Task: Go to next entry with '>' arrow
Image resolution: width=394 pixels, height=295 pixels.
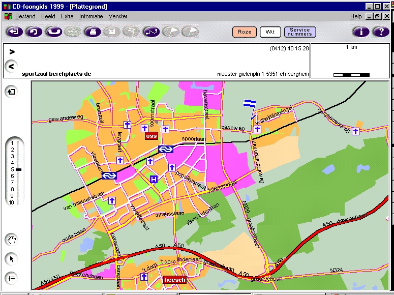Action: coord(12,51)
